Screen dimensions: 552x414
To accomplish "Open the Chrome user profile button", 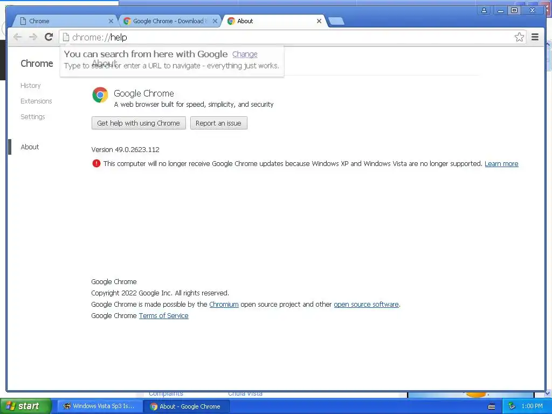I will pos(484,10).
